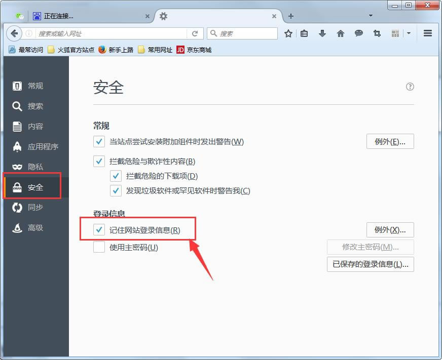Open the help question mark icon
The width and height of the screenshot is (442, 360).
coord(410,87)
